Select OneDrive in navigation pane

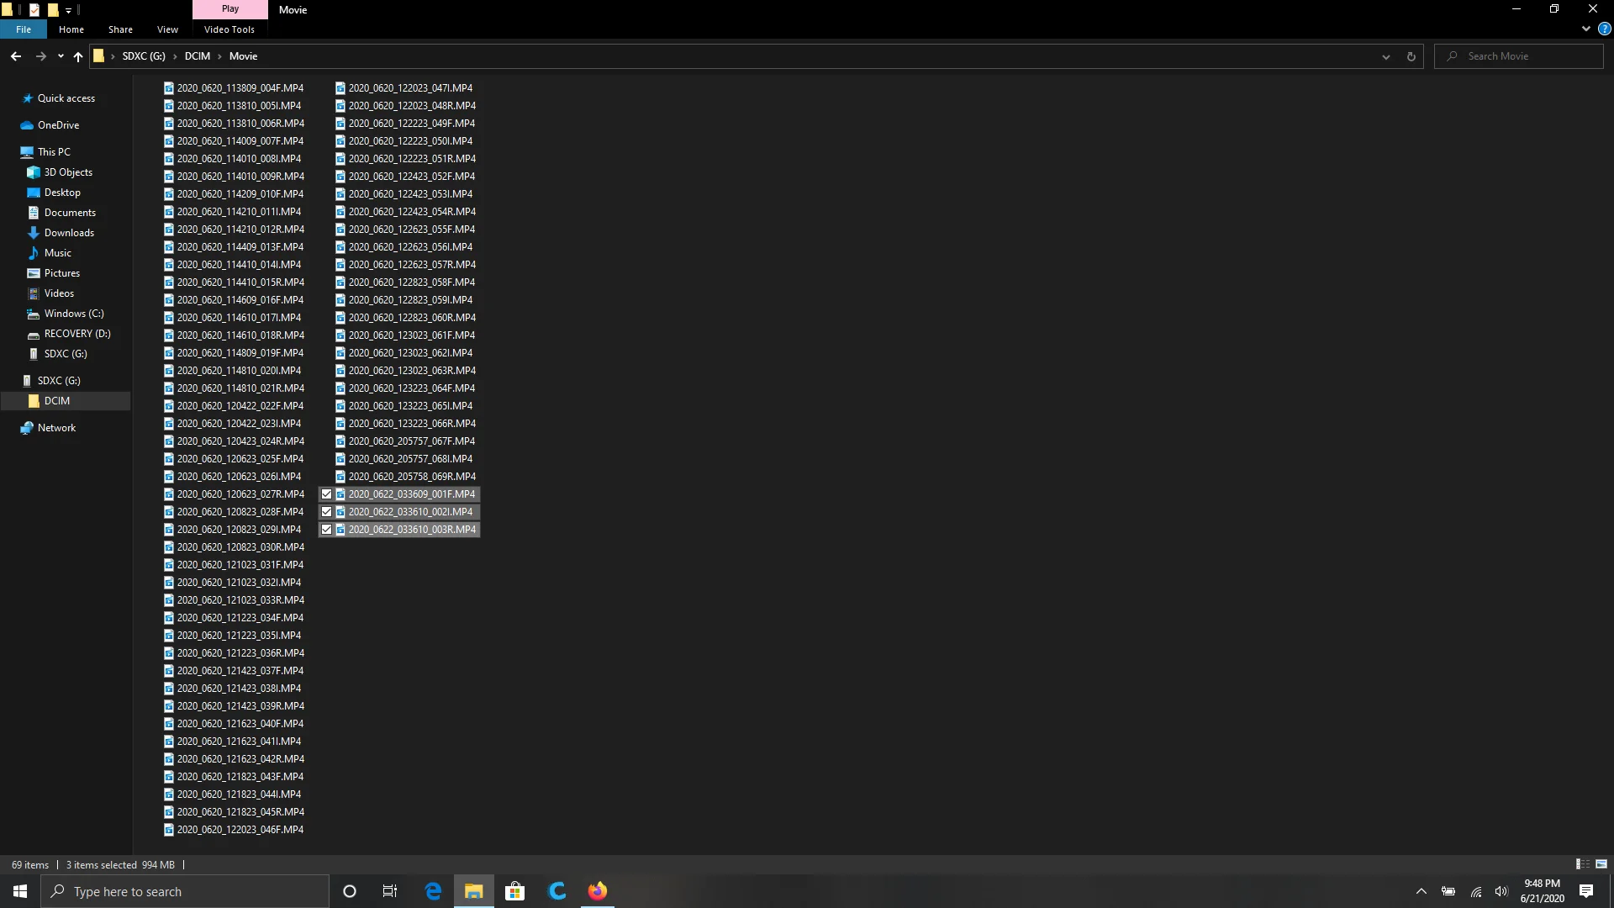(x=59, y=125)
